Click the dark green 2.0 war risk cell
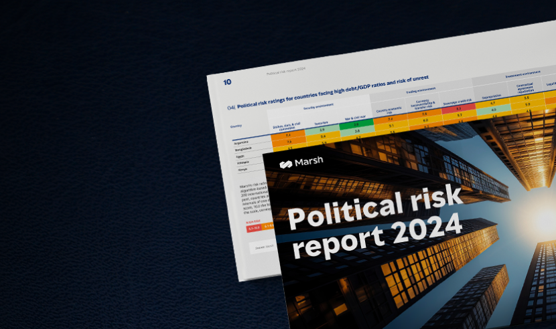The width and height of the screenshot is (556, 329). (356, 124)
